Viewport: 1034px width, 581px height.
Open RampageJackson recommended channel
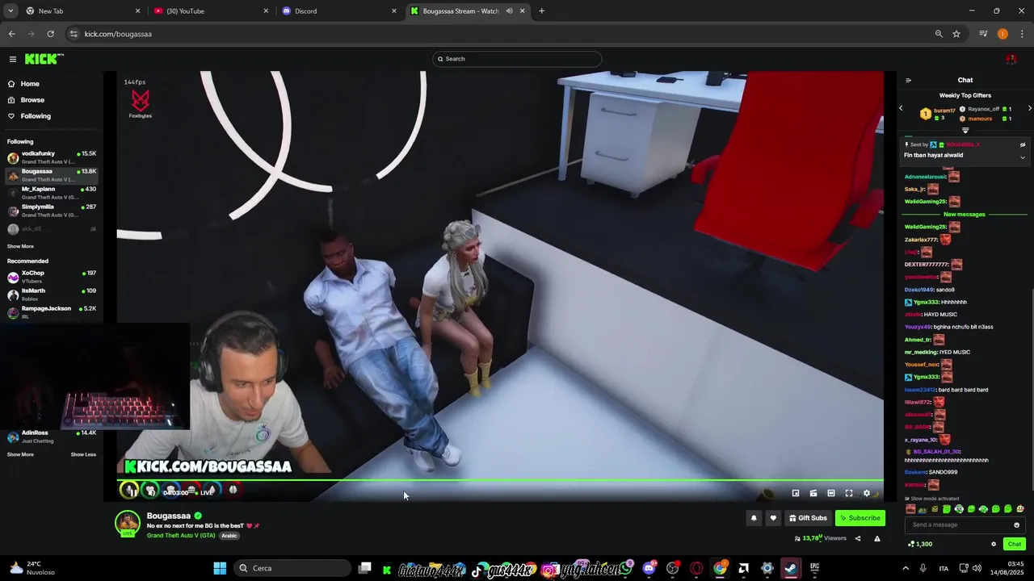52,312
